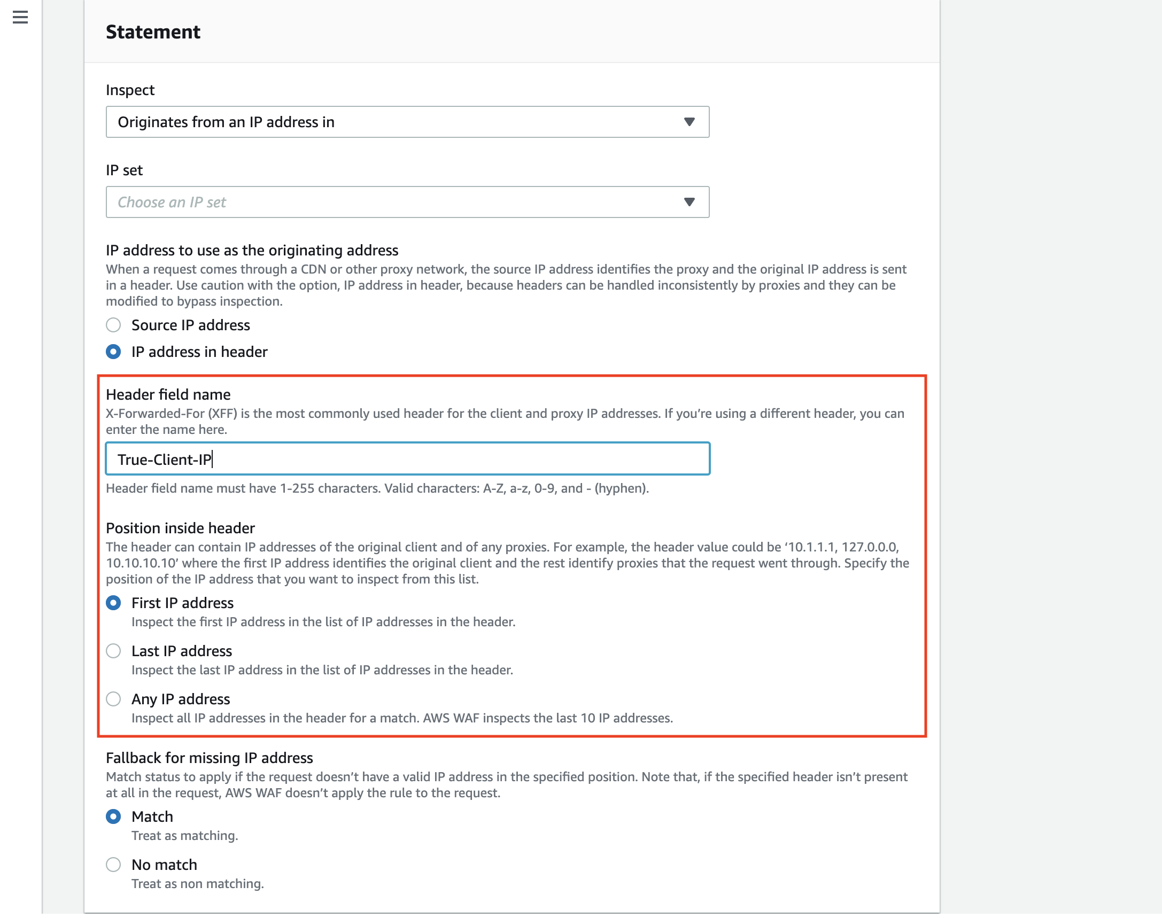
Task: Pick the Any IP address option
Action: coord(113,699)
